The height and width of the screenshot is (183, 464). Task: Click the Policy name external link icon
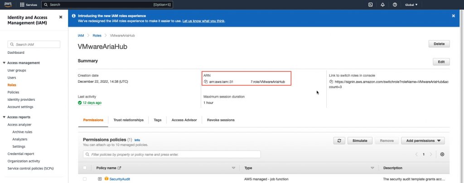tap(119, 168)
